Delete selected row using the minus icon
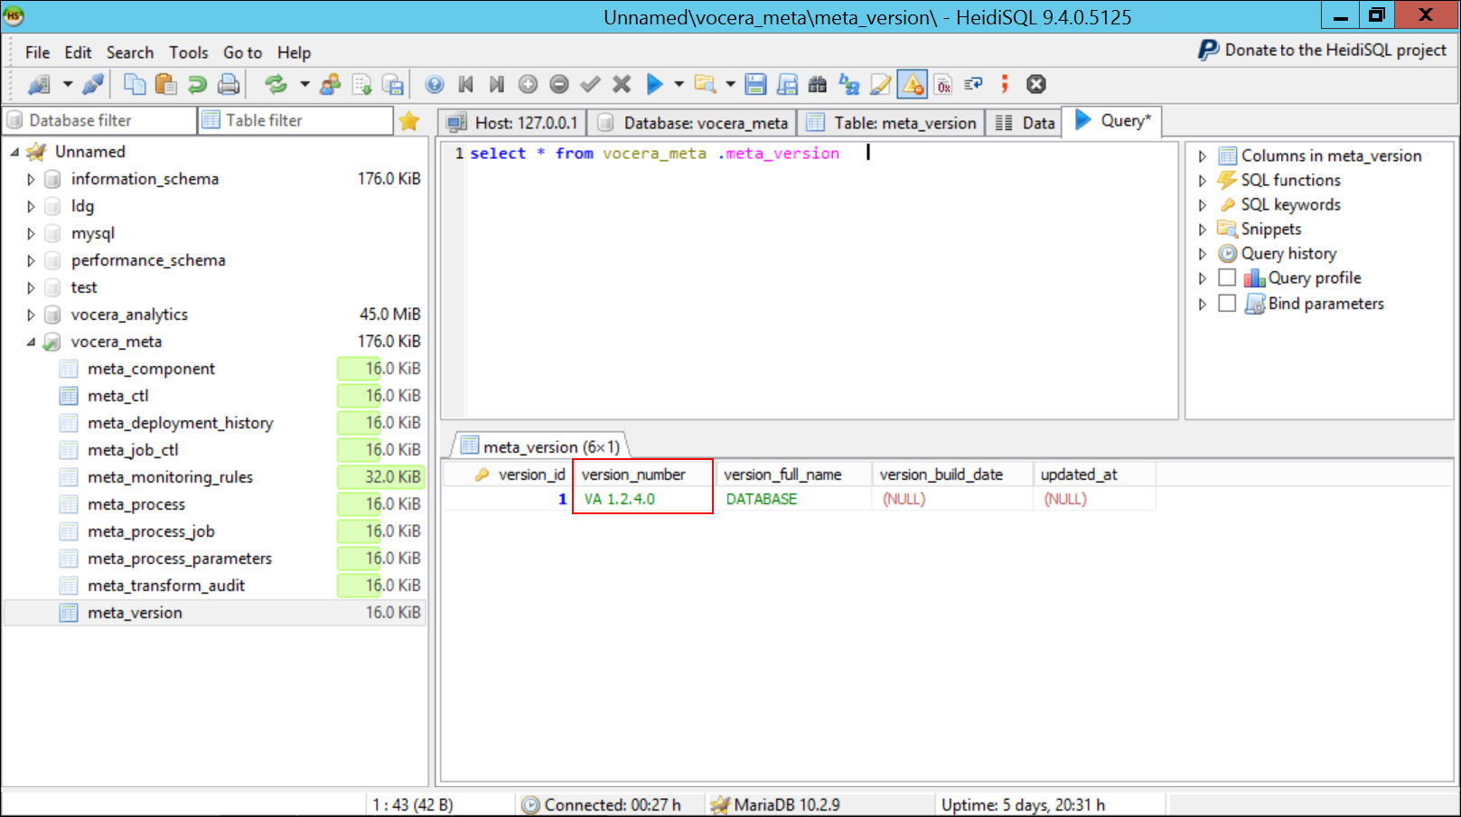Viewport: 1461px width, 817px height. click(x=559, y=83)
